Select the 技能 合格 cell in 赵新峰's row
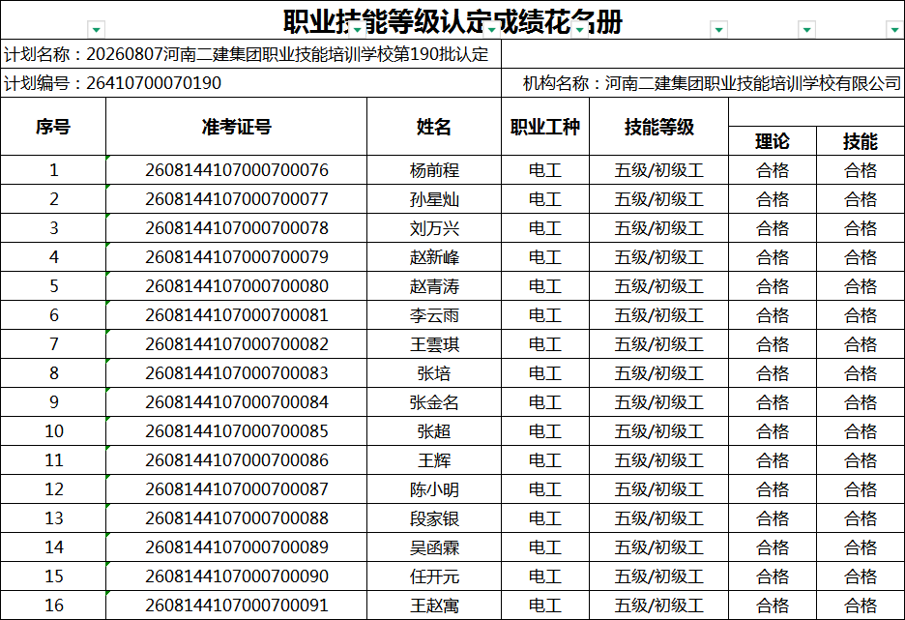The image size is (905, 620). coord(861,257)
